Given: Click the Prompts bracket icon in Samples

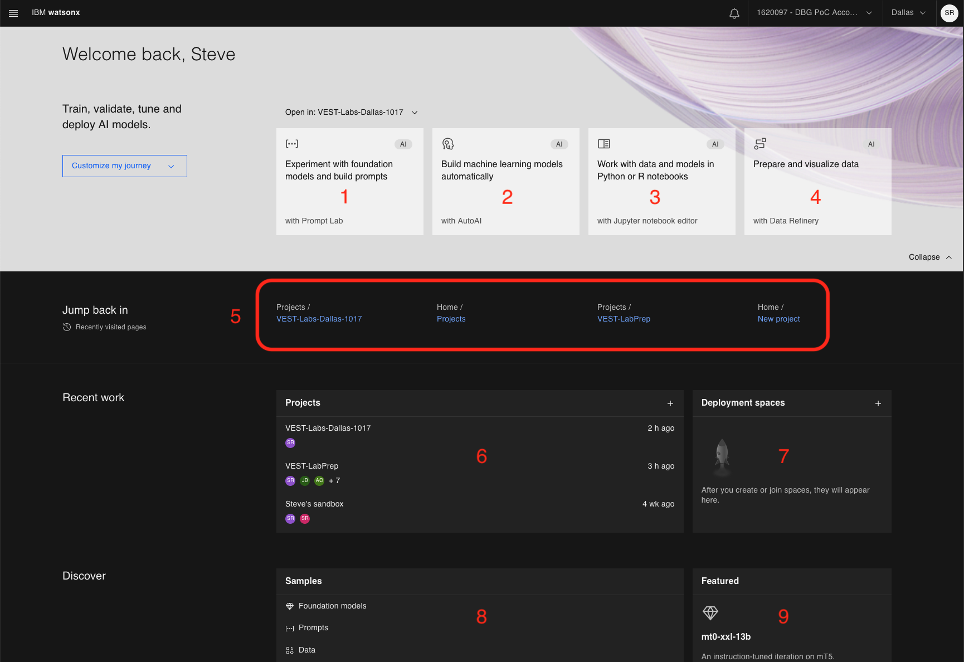Looking at the screenshot, I should [290, 628].
